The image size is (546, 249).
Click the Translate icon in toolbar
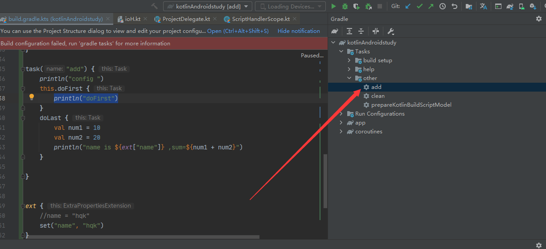[483, 6]
